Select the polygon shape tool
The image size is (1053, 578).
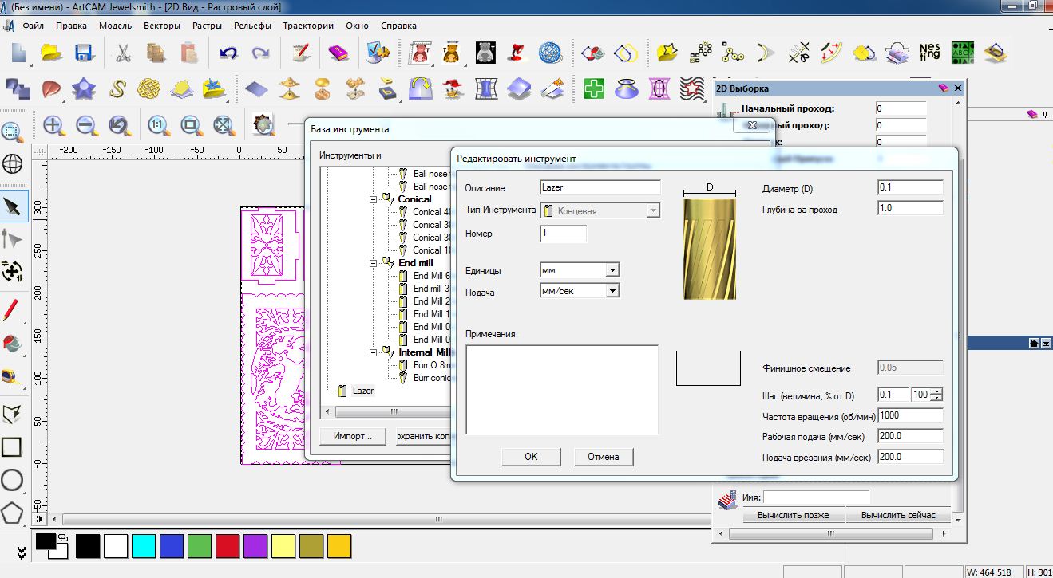pyautogui.click(x=12, y=513)
